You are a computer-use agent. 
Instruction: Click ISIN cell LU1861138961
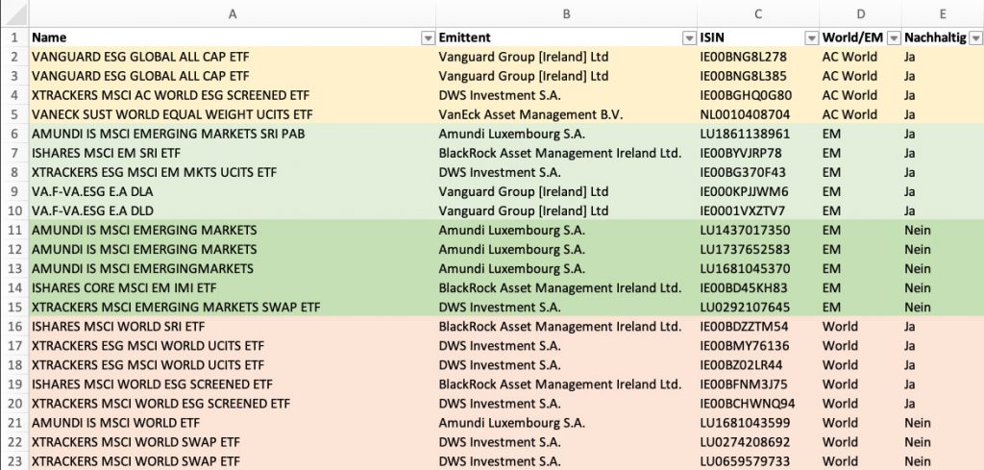tap(758, 134)
